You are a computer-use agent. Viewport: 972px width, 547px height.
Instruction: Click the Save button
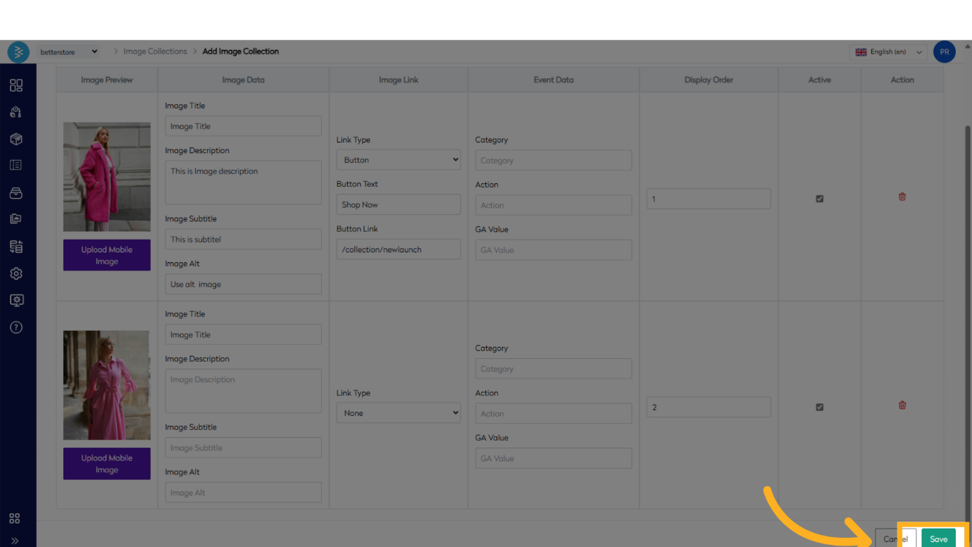(938, 539)
